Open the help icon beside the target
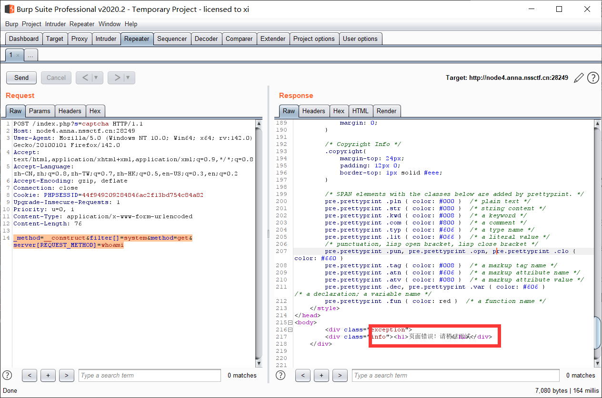 (x=593, y=78)
